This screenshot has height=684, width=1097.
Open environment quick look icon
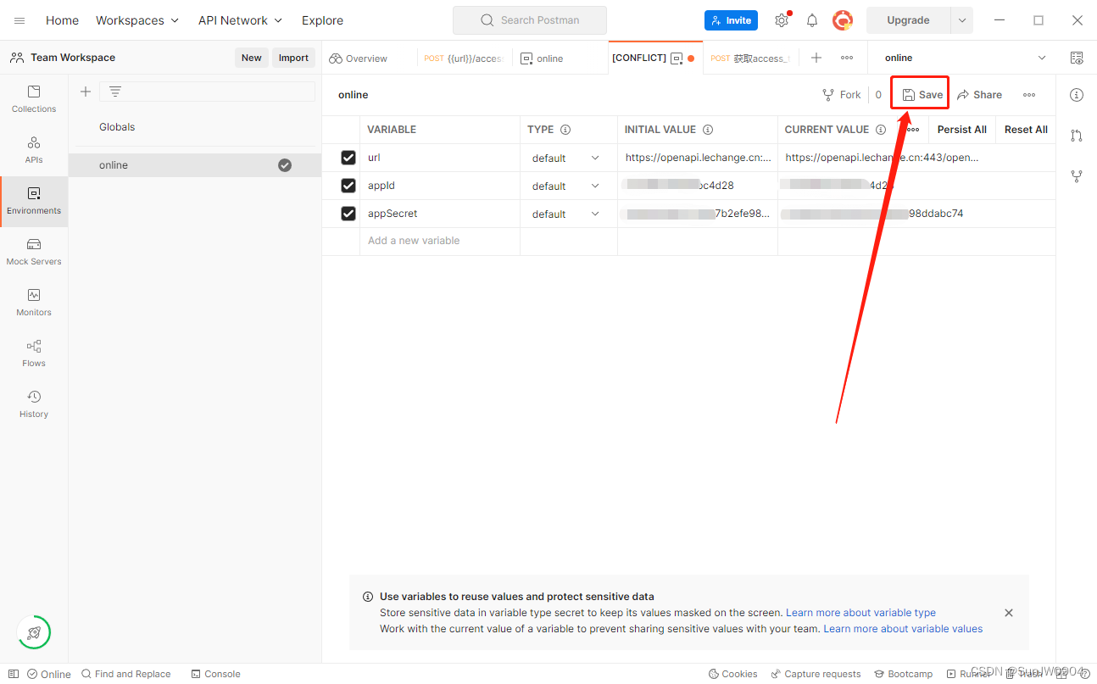(x=1077, y=58)
